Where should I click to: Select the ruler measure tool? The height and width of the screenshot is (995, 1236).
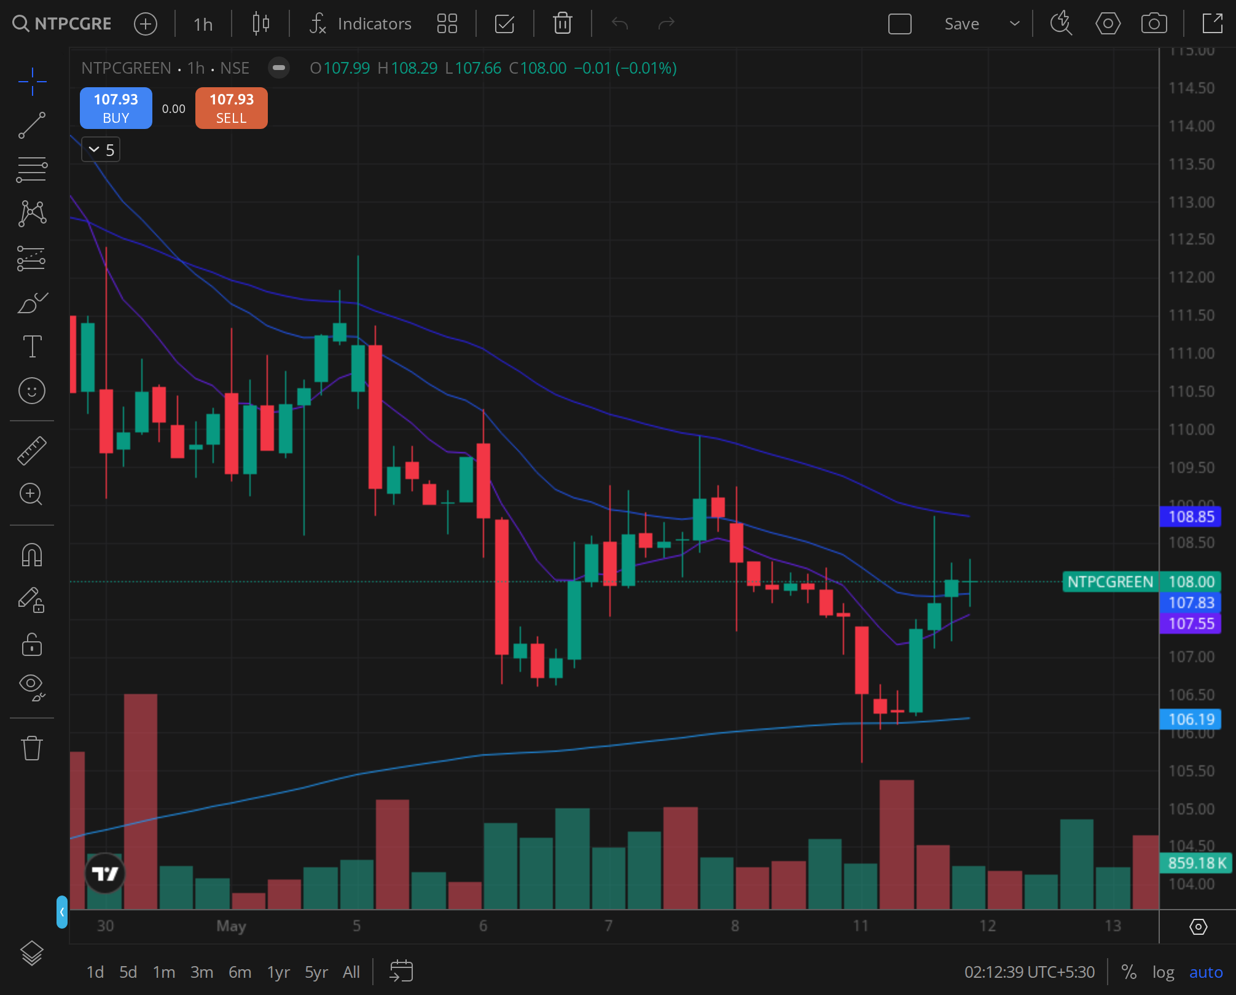pos(32,450)
